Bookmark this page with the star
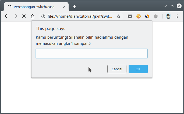 [118, 16]
